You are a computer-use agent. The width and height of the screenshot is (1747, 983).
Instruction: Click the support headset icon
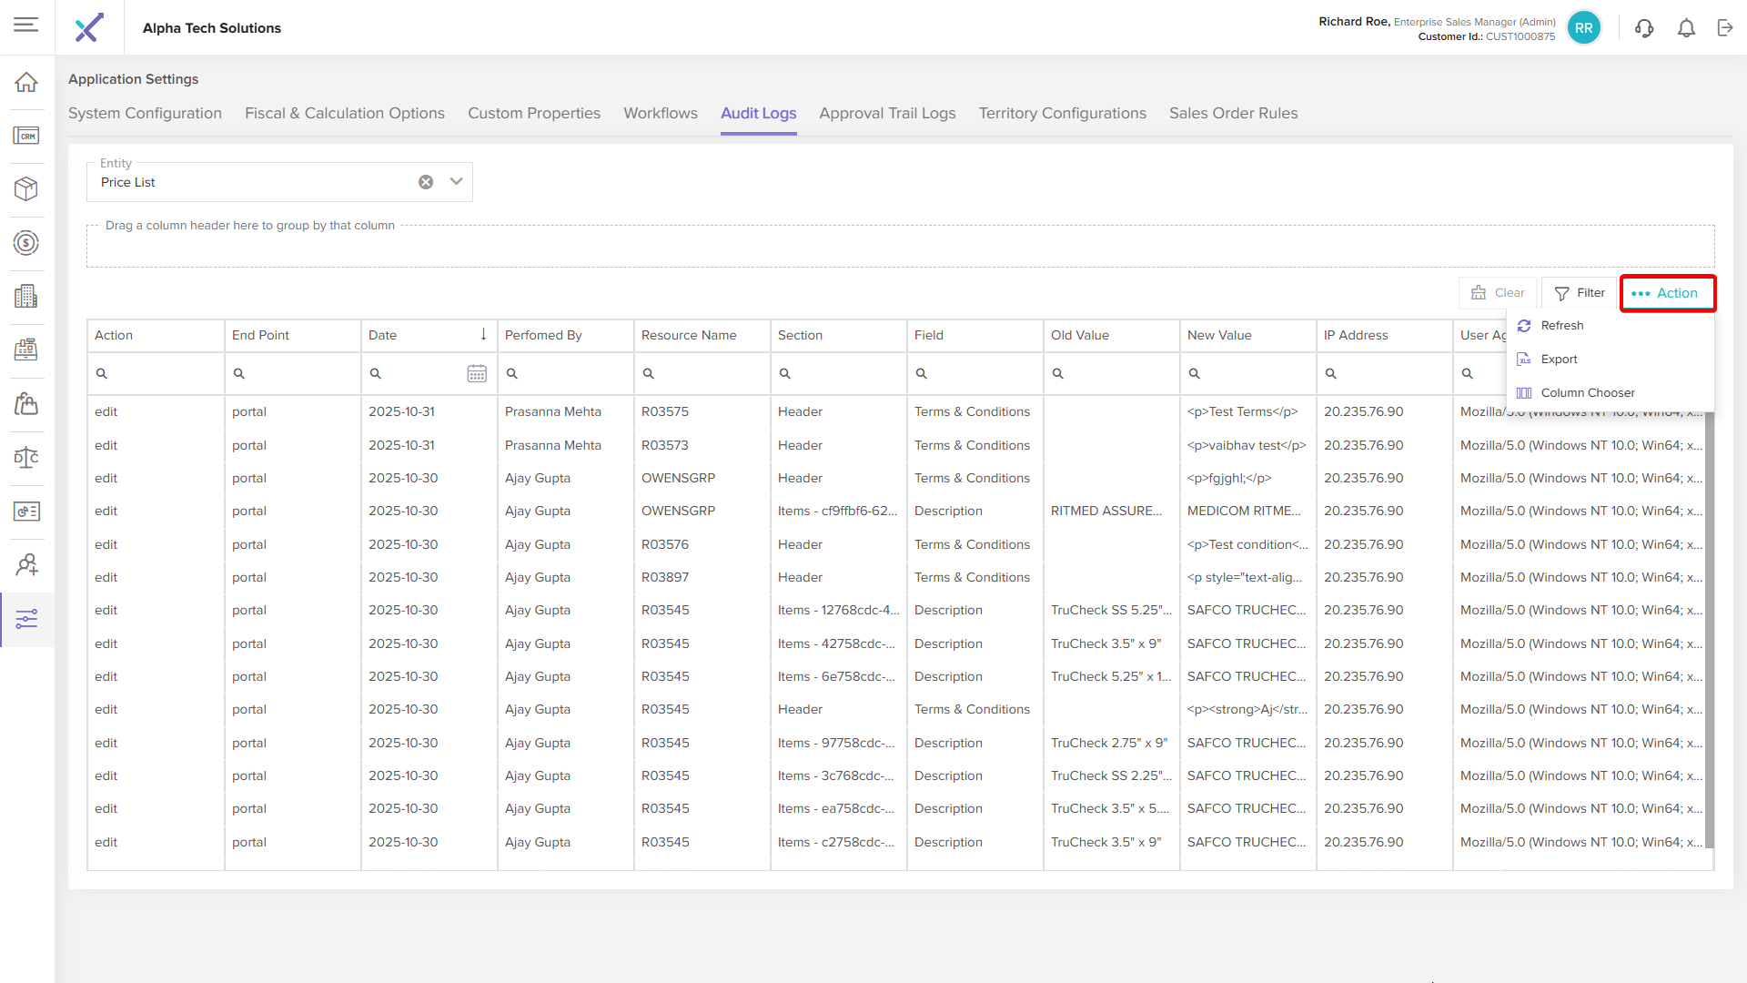(1643, 28)
